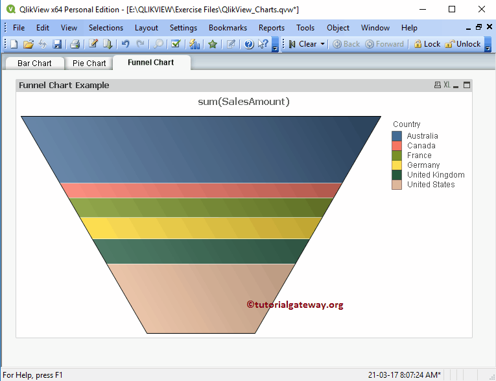The width and height of the screenshot is (496, 381).
Task: Open the View menu
Action: (69, 28)
